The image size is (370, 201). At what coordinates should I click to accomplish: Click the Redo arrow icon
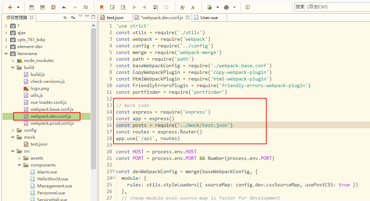coord(75,7)
